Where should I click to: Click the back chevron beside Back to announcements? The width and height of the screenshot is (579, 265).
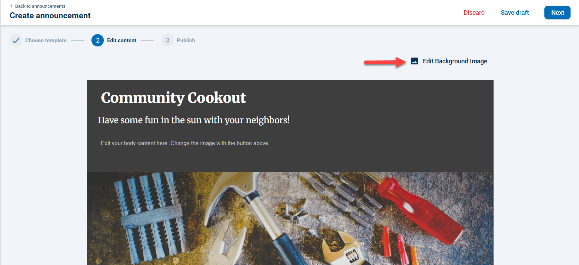(11, 6)
